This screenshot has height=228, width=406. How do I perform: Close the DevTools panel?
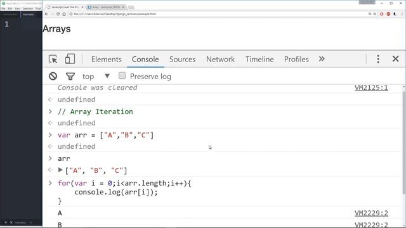click(x=395, y=59)
